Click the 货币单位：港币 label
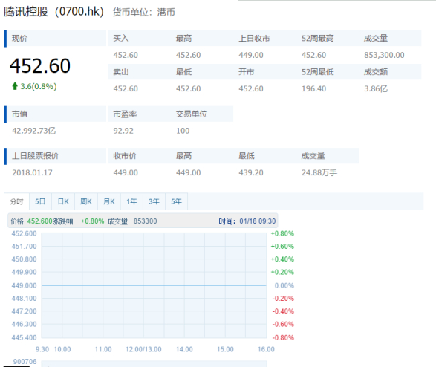436x367 pixels. coord(144,12)
